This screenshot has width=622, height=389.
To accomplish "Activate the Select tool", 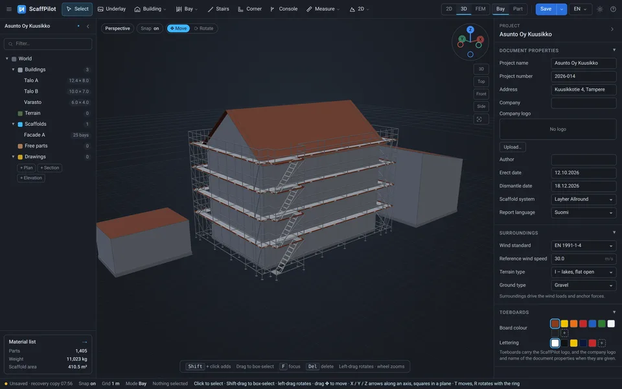I will coord(77,9).
